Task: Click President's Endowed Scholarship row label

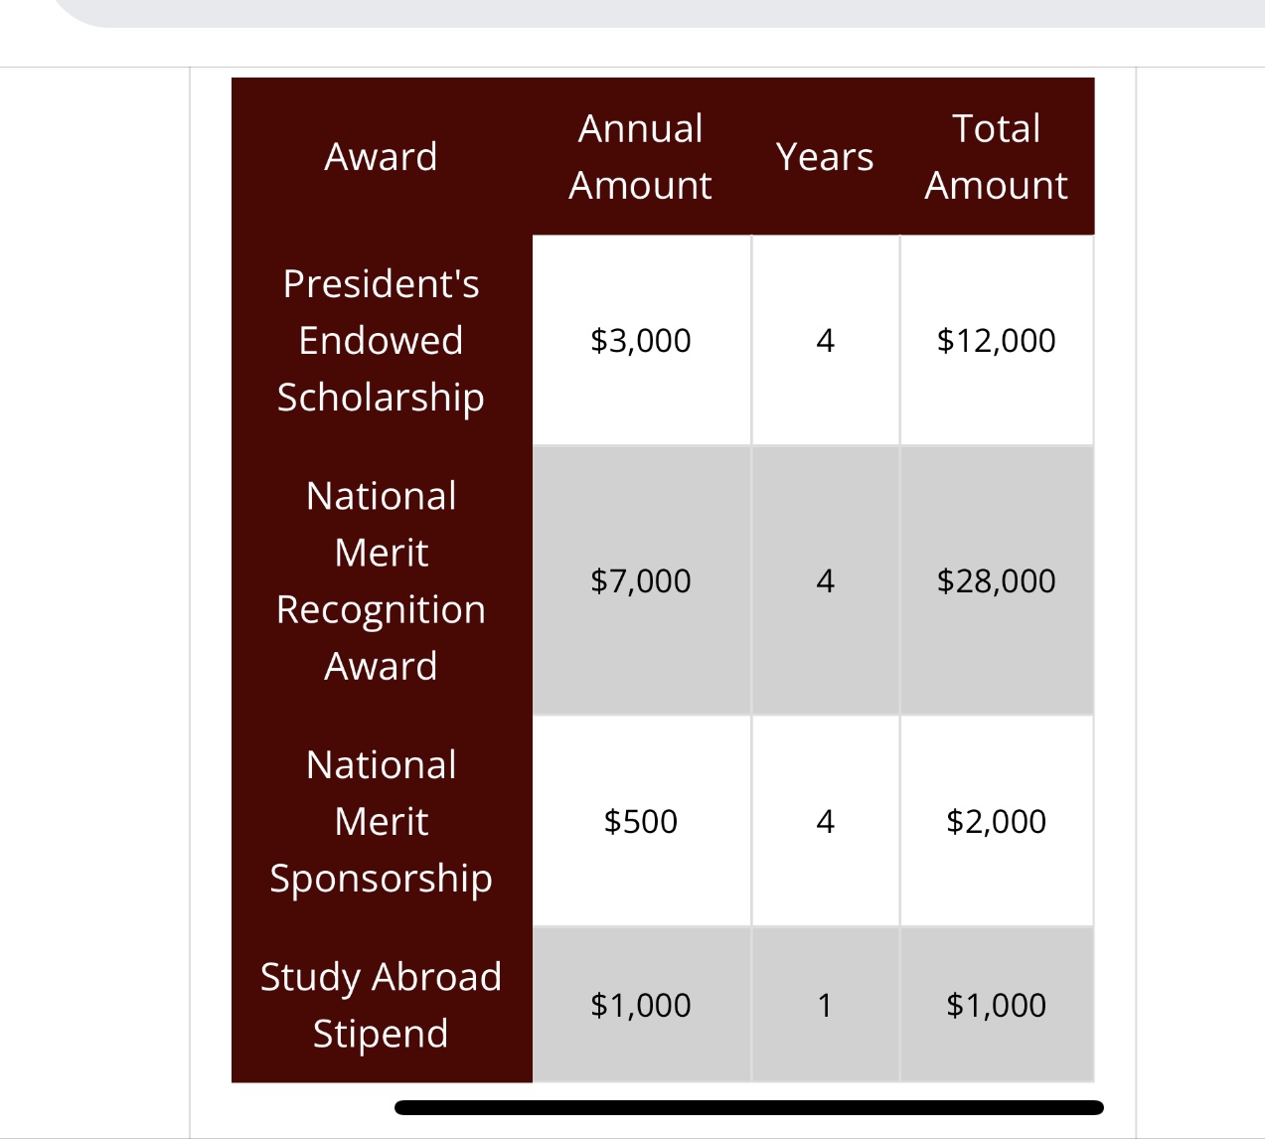Action: tap(382, 340)
